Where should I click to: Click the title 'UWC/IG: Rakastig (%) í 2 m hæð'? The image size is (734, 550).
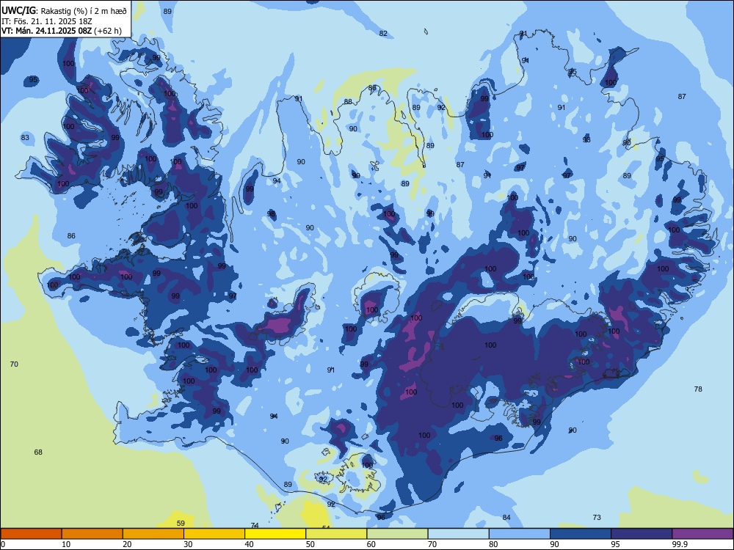point(64,11)
